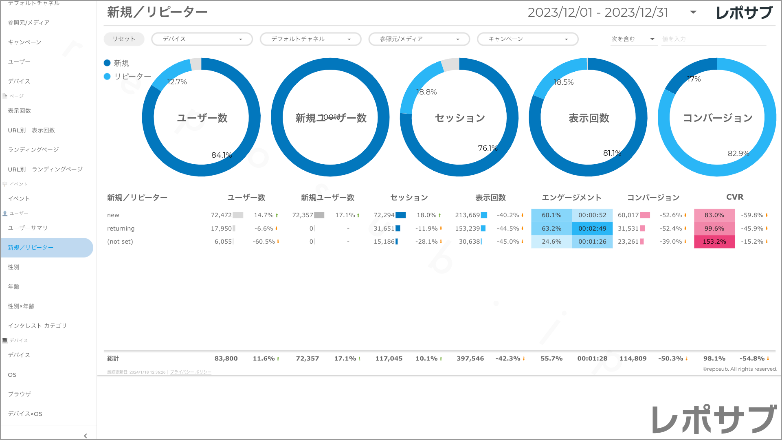Open the 参照元/メディア filter dropdown
The image size is (782, 440).
419,39
